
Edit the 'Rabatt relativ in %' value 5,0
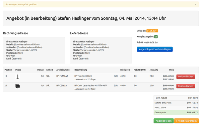[x=156, y=42]
